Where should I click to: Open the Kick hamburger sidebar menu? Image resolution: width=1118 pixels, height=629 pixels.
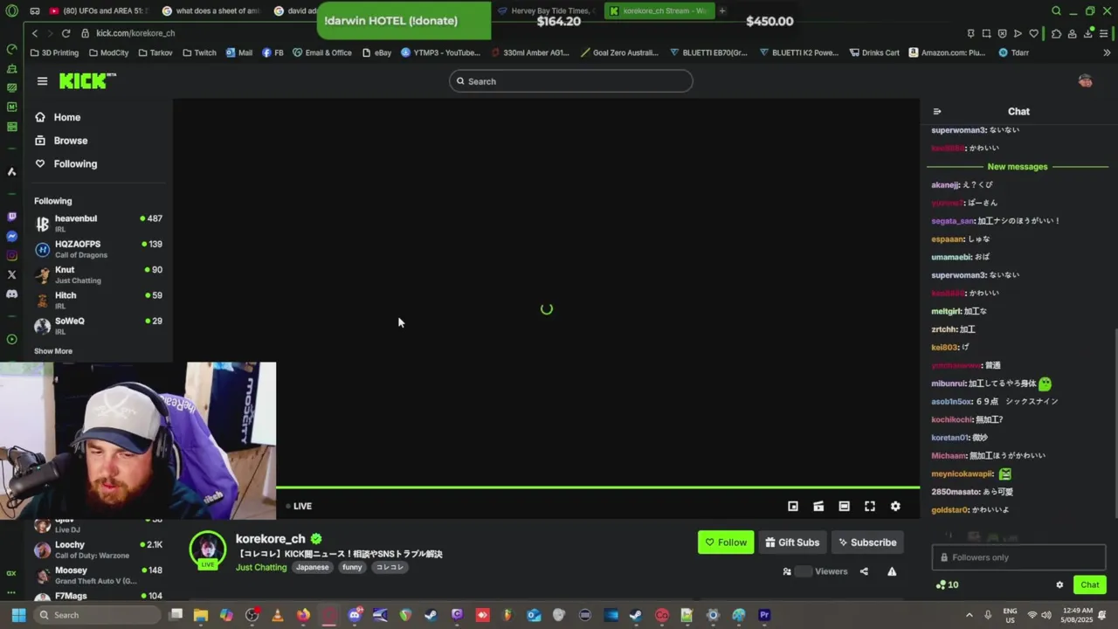click(x=42, y=81)
